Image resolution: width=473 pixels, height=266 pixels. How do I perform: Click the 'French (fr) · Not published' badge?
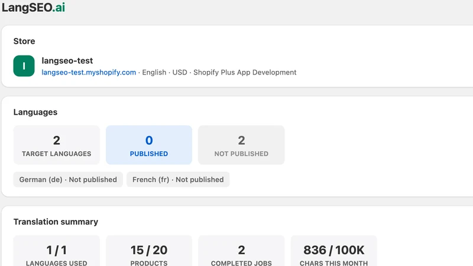pos(178,180)
